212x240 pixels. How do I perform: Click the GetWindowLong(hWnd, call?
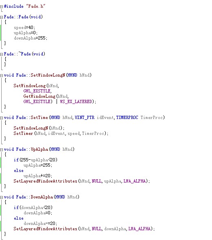tap(46, 96)
